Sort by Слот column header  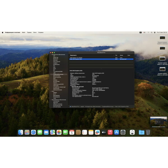pos(129,55)
